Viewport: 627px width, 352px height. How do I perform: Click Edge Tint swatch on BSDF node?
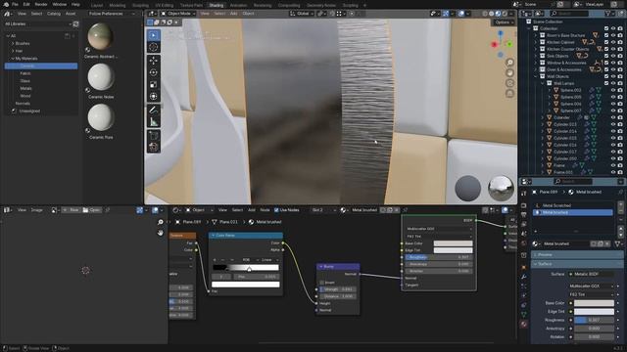tap(453, 250)
